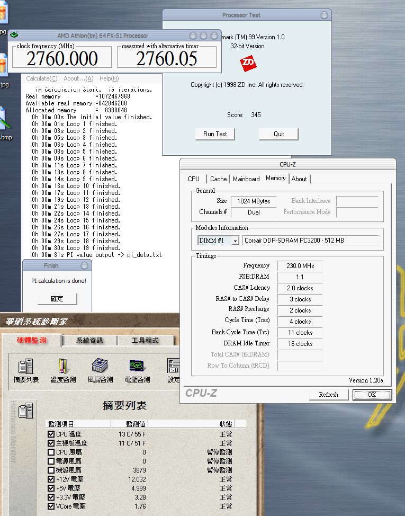Image resolution: width=405 pixels, height=516 pixels.
Task: Click Run Test in Processor Test
Action: pos(215,134)
